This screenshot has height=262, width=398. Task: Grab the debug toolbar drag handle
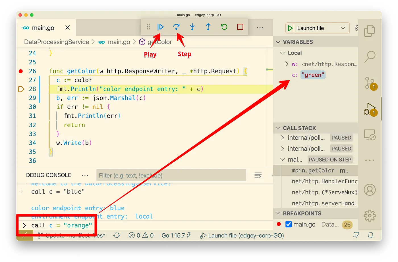coord(148,27)
